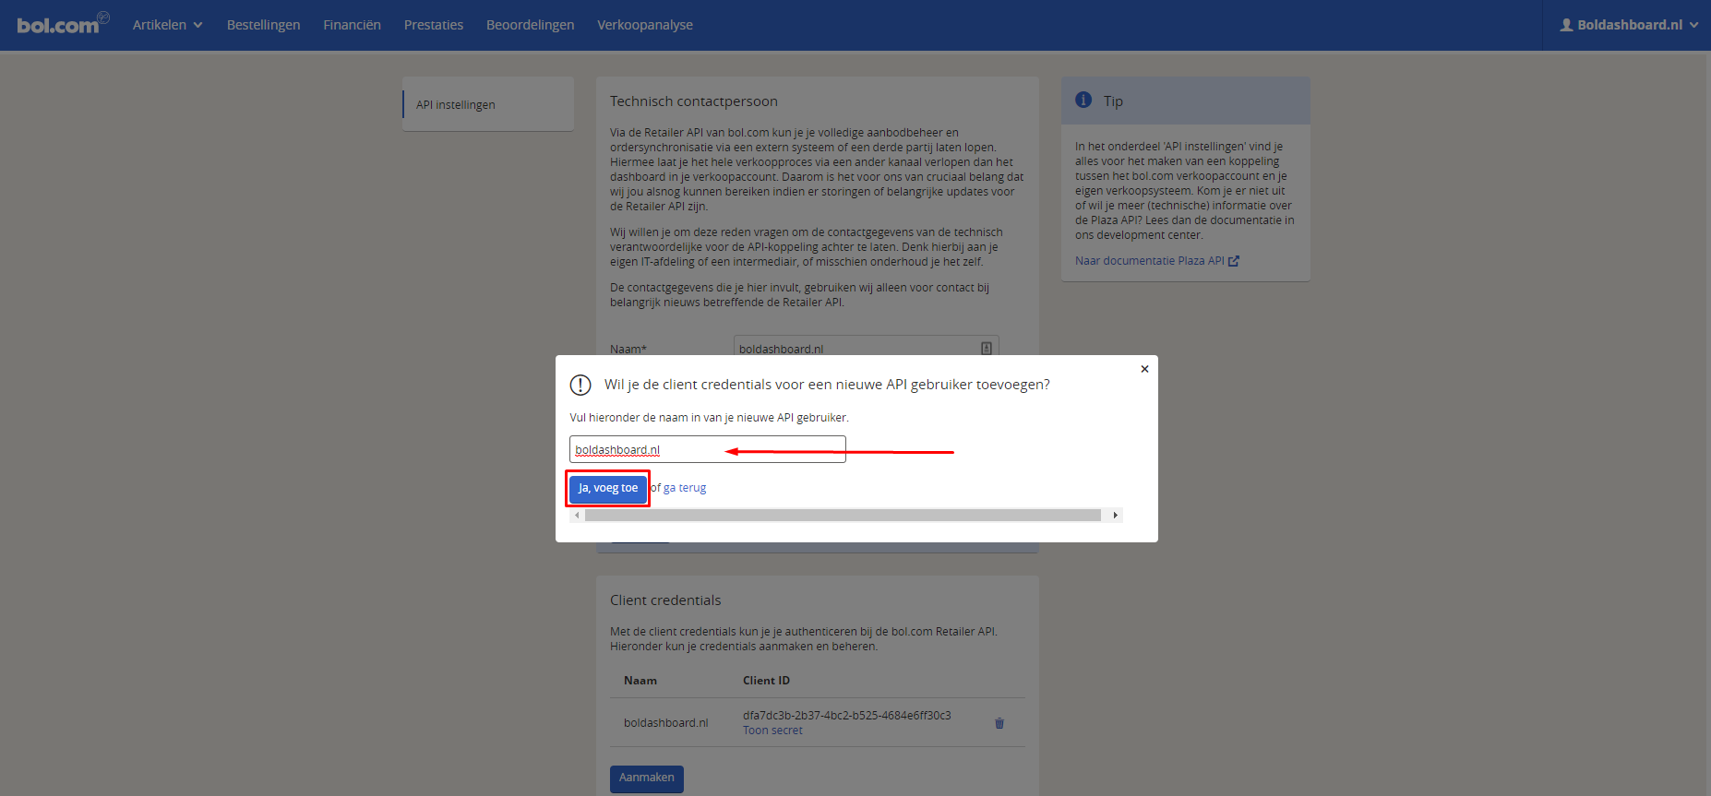The height and width of the screenshot is (796, 1711).
Task: Select API instellingen in the sidebar
Action: [x=456, y=105]
